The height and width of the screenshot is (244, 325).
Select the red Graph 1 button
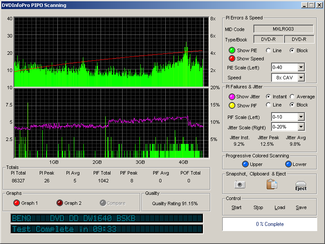point(16,203)
